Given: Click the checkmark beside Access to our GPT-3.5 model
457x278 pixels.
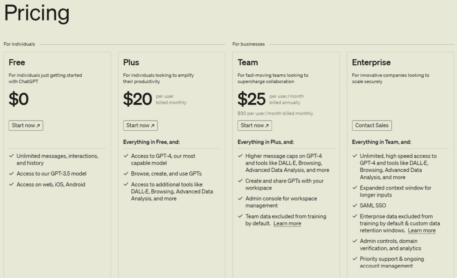Looking at the screenshot, I should click(x=11, y=174).
